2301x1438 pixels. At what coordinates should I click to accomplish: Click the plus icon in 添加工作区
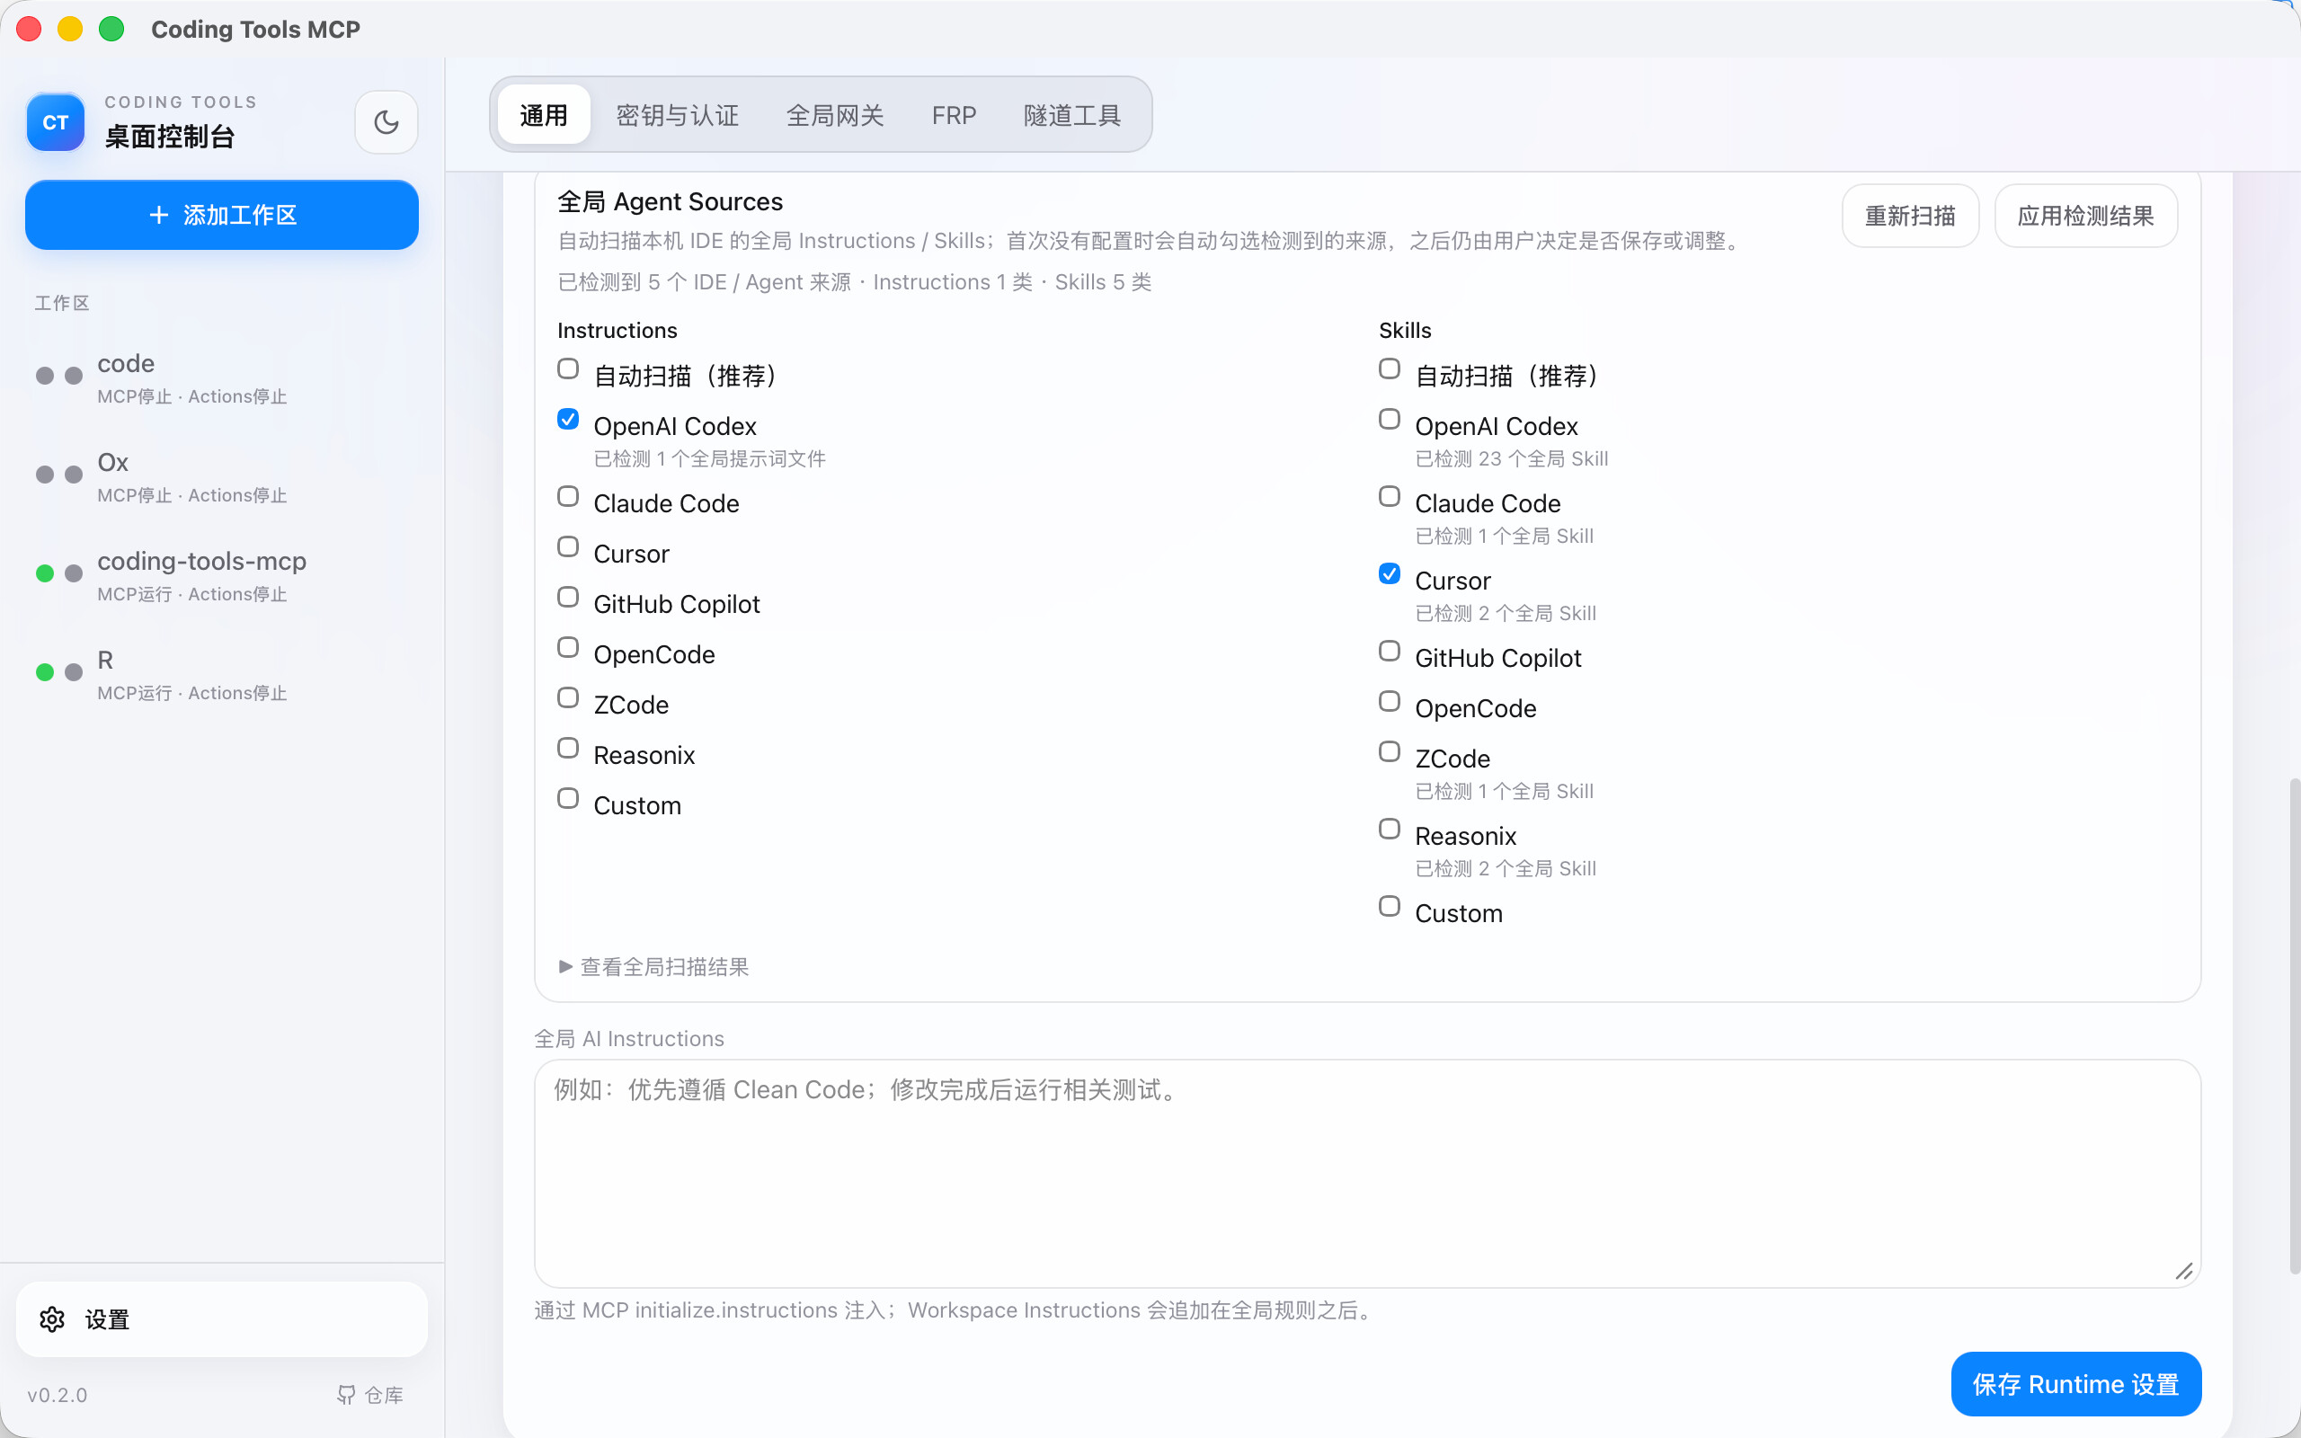[x=159, y=215]
